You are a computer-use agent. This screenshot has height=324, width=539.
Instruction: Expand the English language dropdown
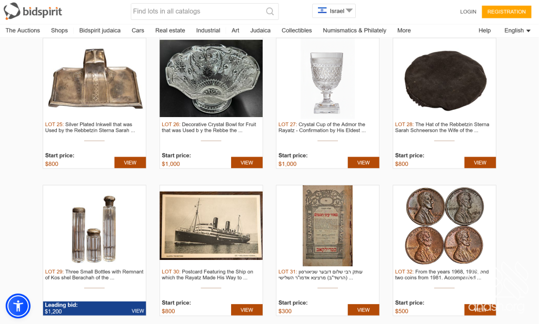point(517,30)
